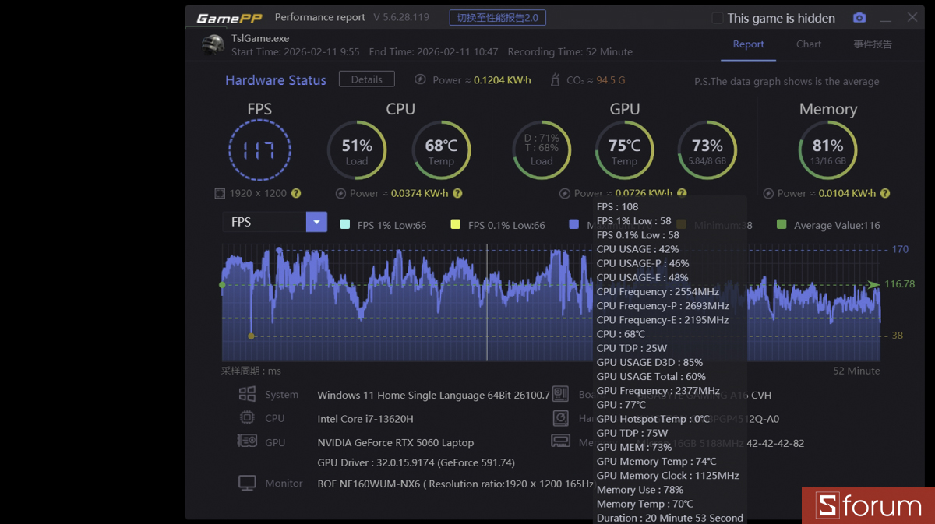Click the question mark beside CPU power value

click(457, 193)
